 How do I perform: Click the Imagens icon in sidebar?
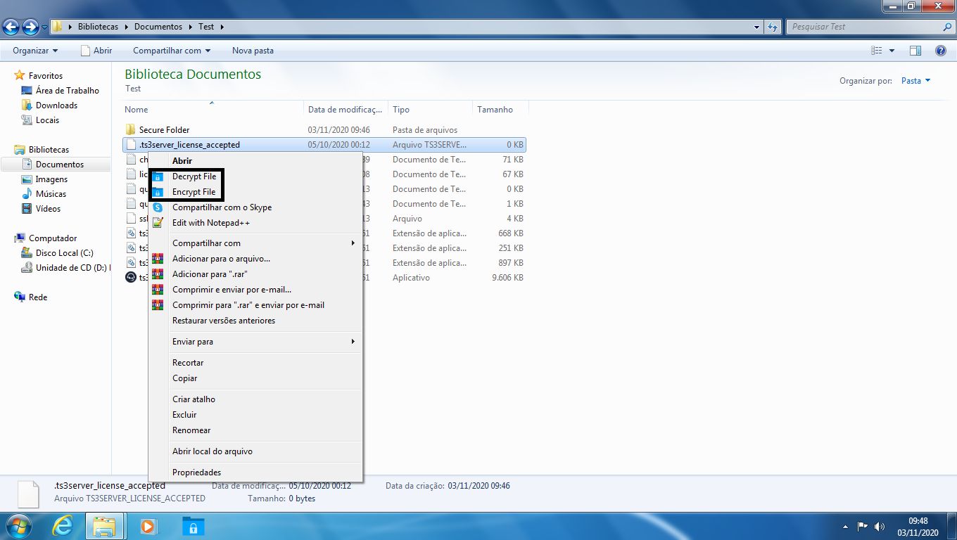coord(27,179)
